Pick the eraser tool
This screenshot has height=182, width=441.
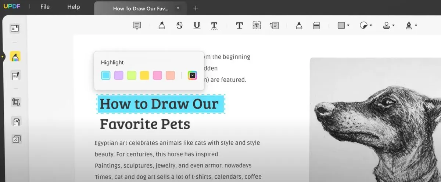pyautogui.click(x=316, y=25)
